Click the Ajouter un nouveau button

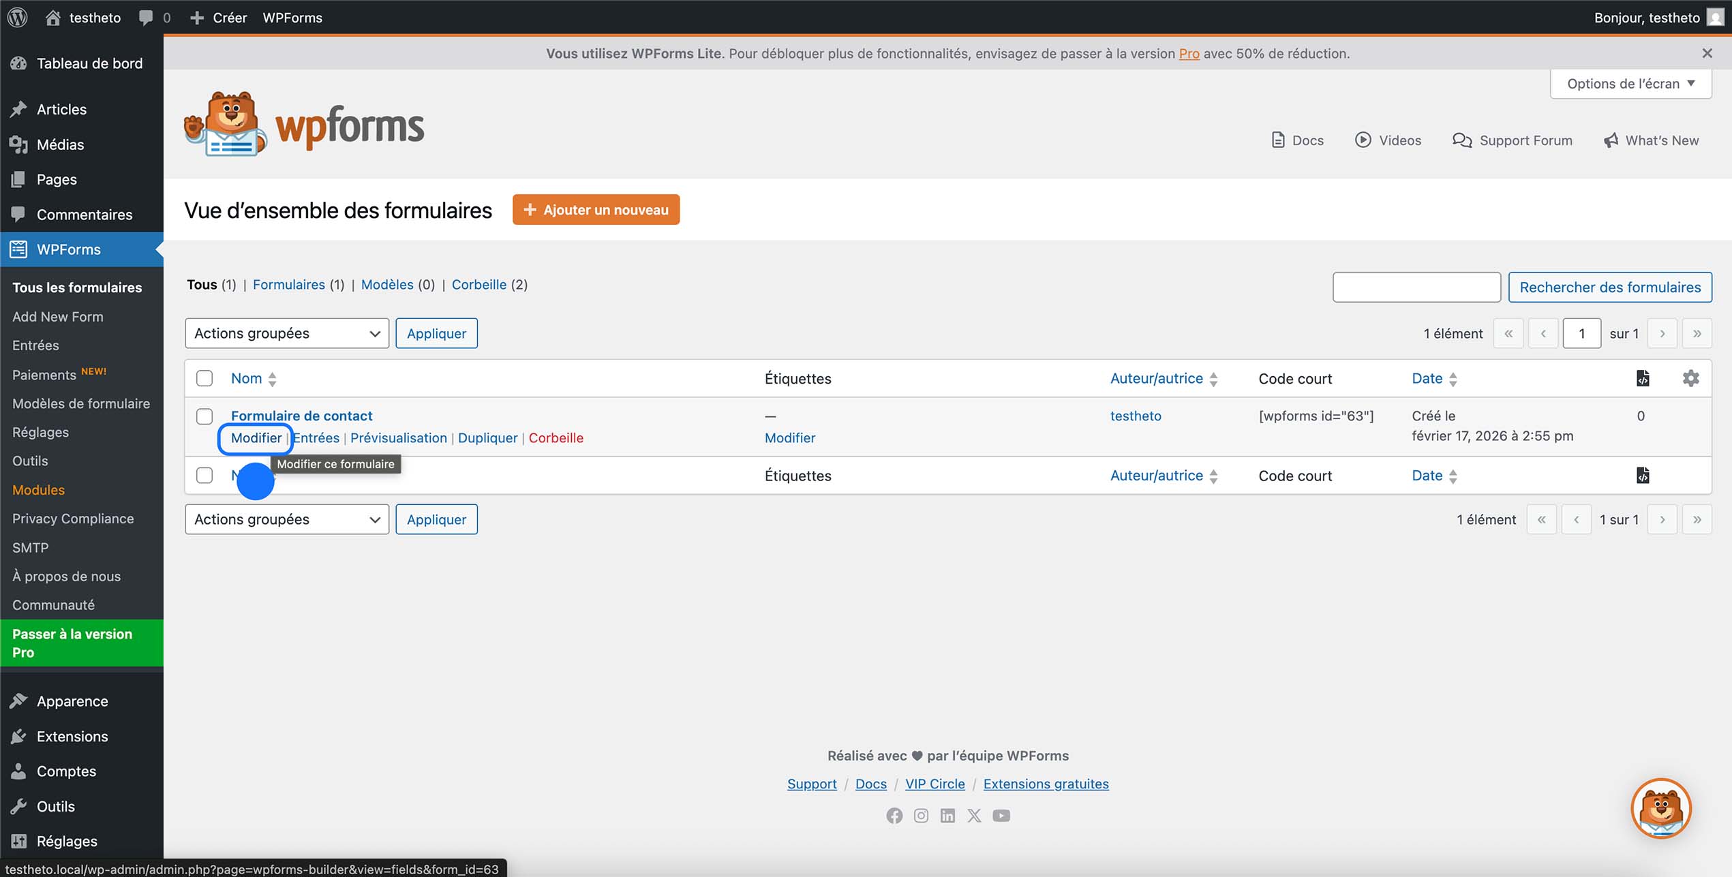click(596, 210)
